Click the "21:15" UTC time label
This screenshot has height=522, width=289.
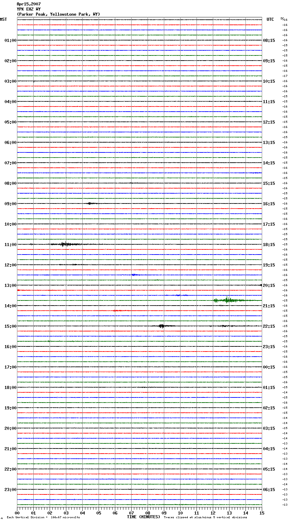[269, 306]
